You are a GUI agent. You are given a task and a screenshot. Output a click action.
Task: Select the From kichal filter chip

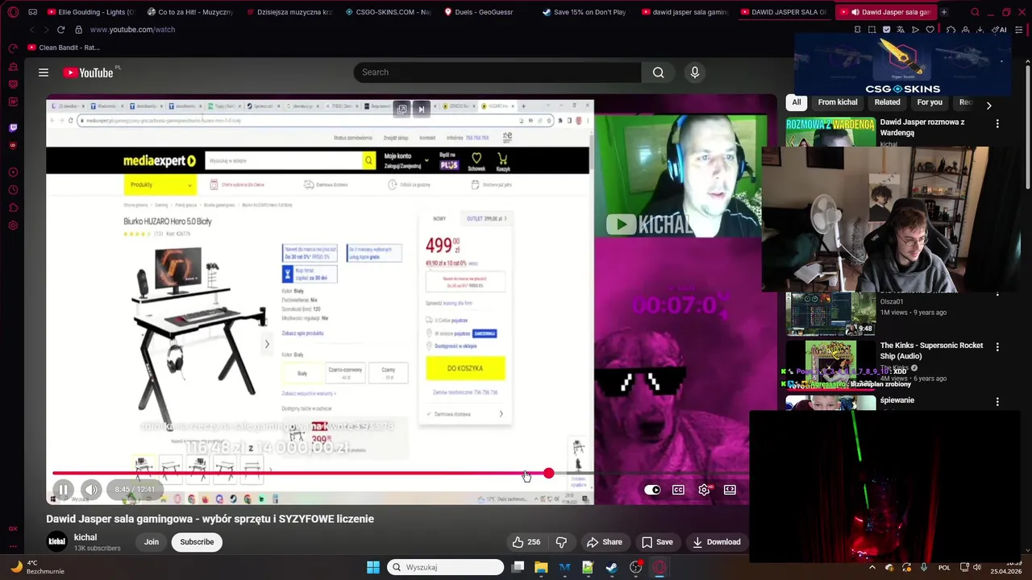tap(838, 102)
